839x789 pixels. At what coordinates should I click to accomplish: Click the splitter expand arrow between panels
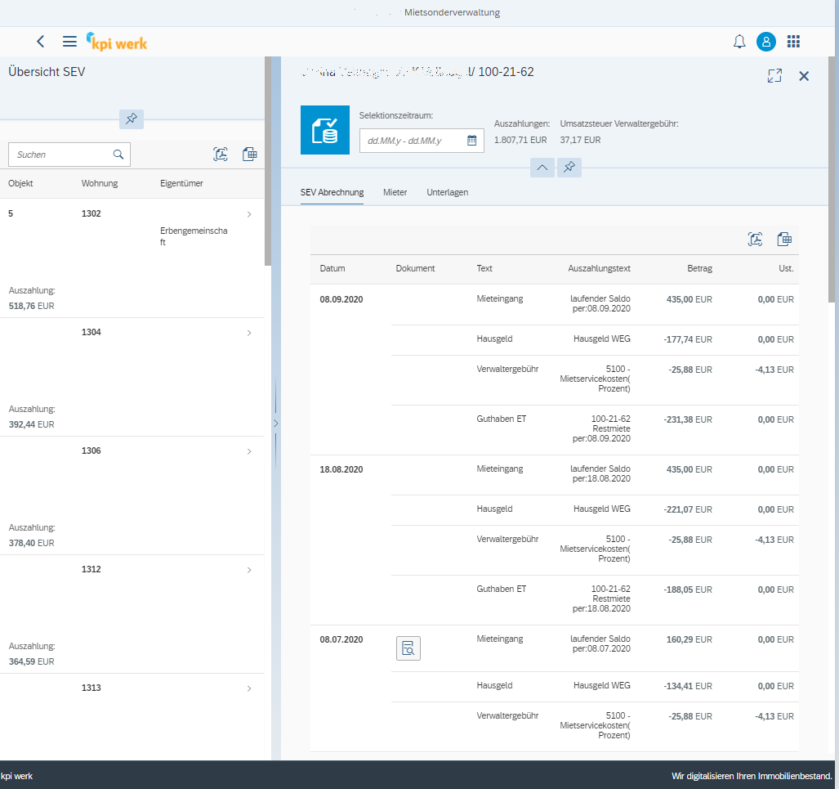(x=275, y=424)
